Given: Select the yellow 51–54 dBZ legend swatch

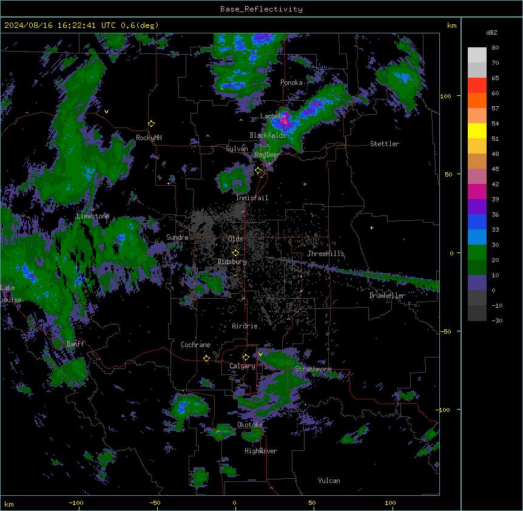Looking at the screenshot, I should [477, 130].
